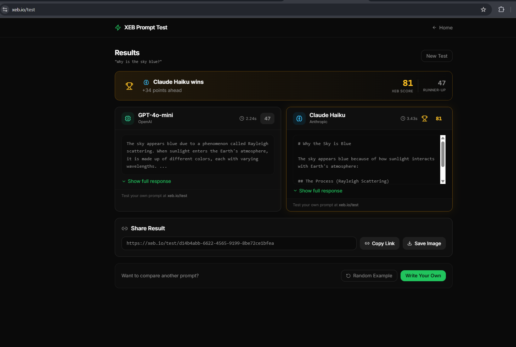This screenshot has height=347, width=516.
Task: Save the result as an image
Action: pos(424,243)
